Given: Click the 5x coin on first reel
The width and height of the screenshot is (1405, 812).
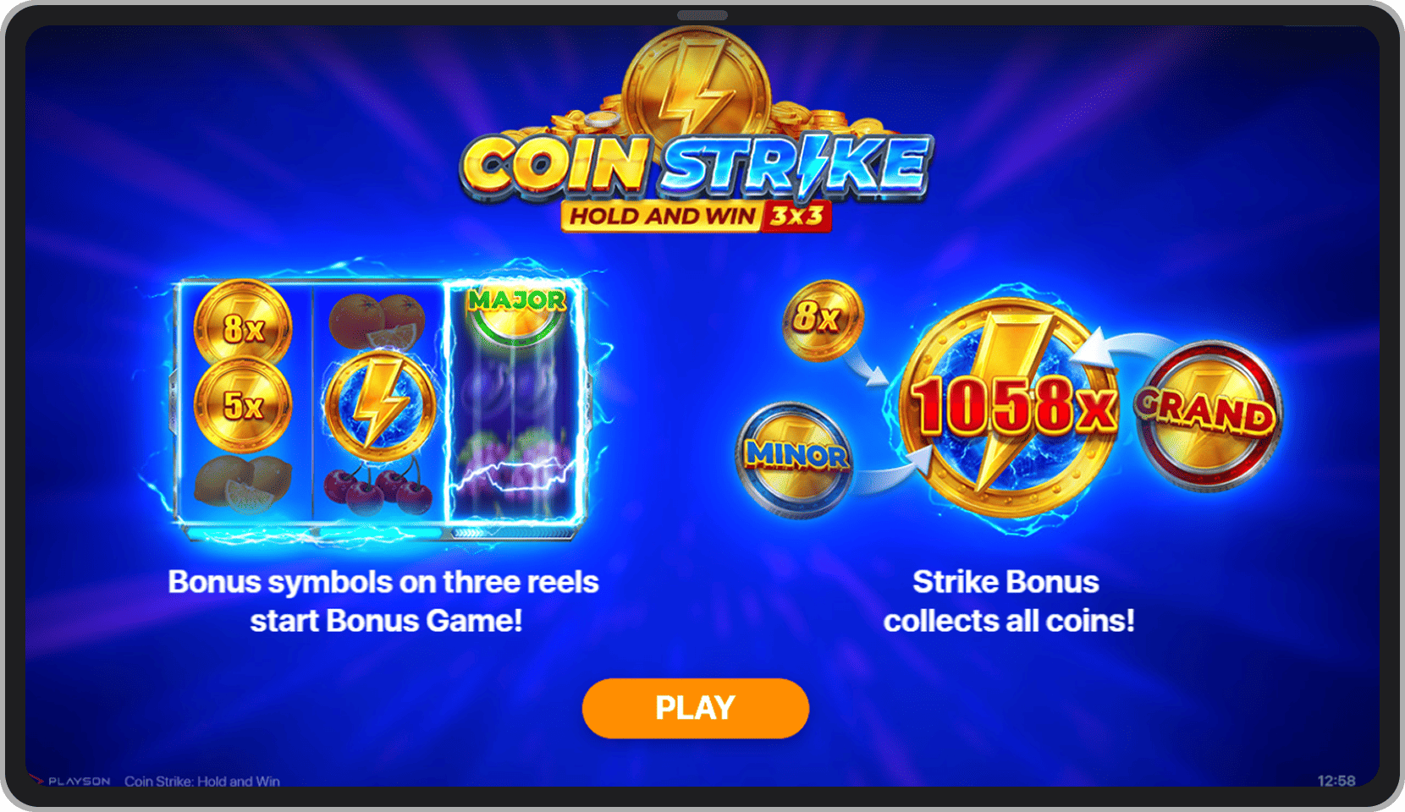Looking at the screenshot, I should click(x=243, y=404).
